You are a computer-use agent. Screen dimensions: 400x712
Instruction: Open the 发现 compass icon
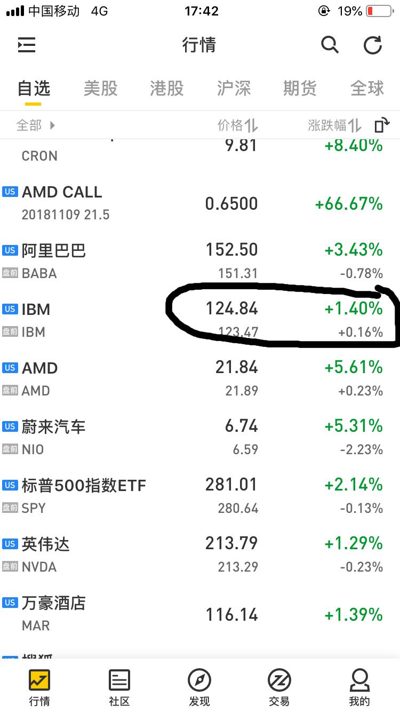[199, 681]
